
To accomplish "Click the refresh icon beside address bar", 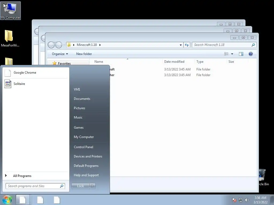I will click(x=187, y=45).
